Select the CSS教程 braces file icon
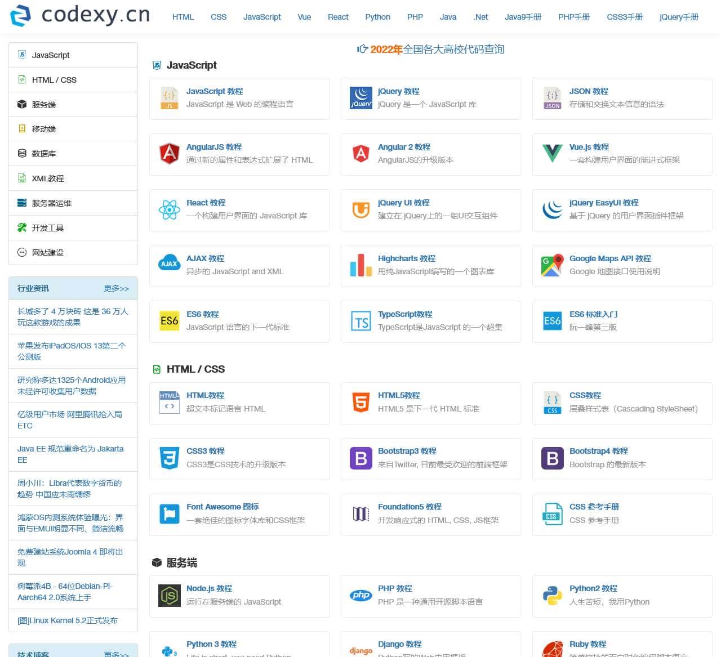 coord(552,403)
